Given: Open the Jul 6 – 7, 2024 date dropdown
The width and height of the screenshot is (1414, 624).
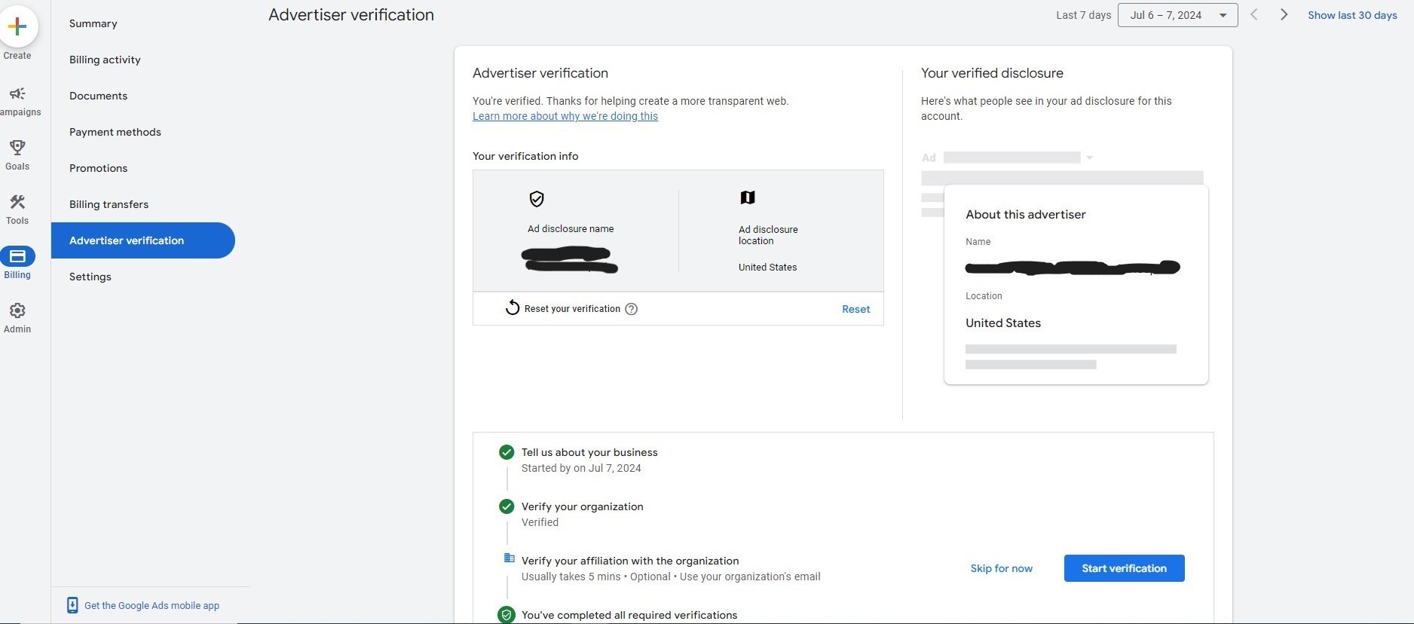Looking at the screenshot, I should point(1177,15).
